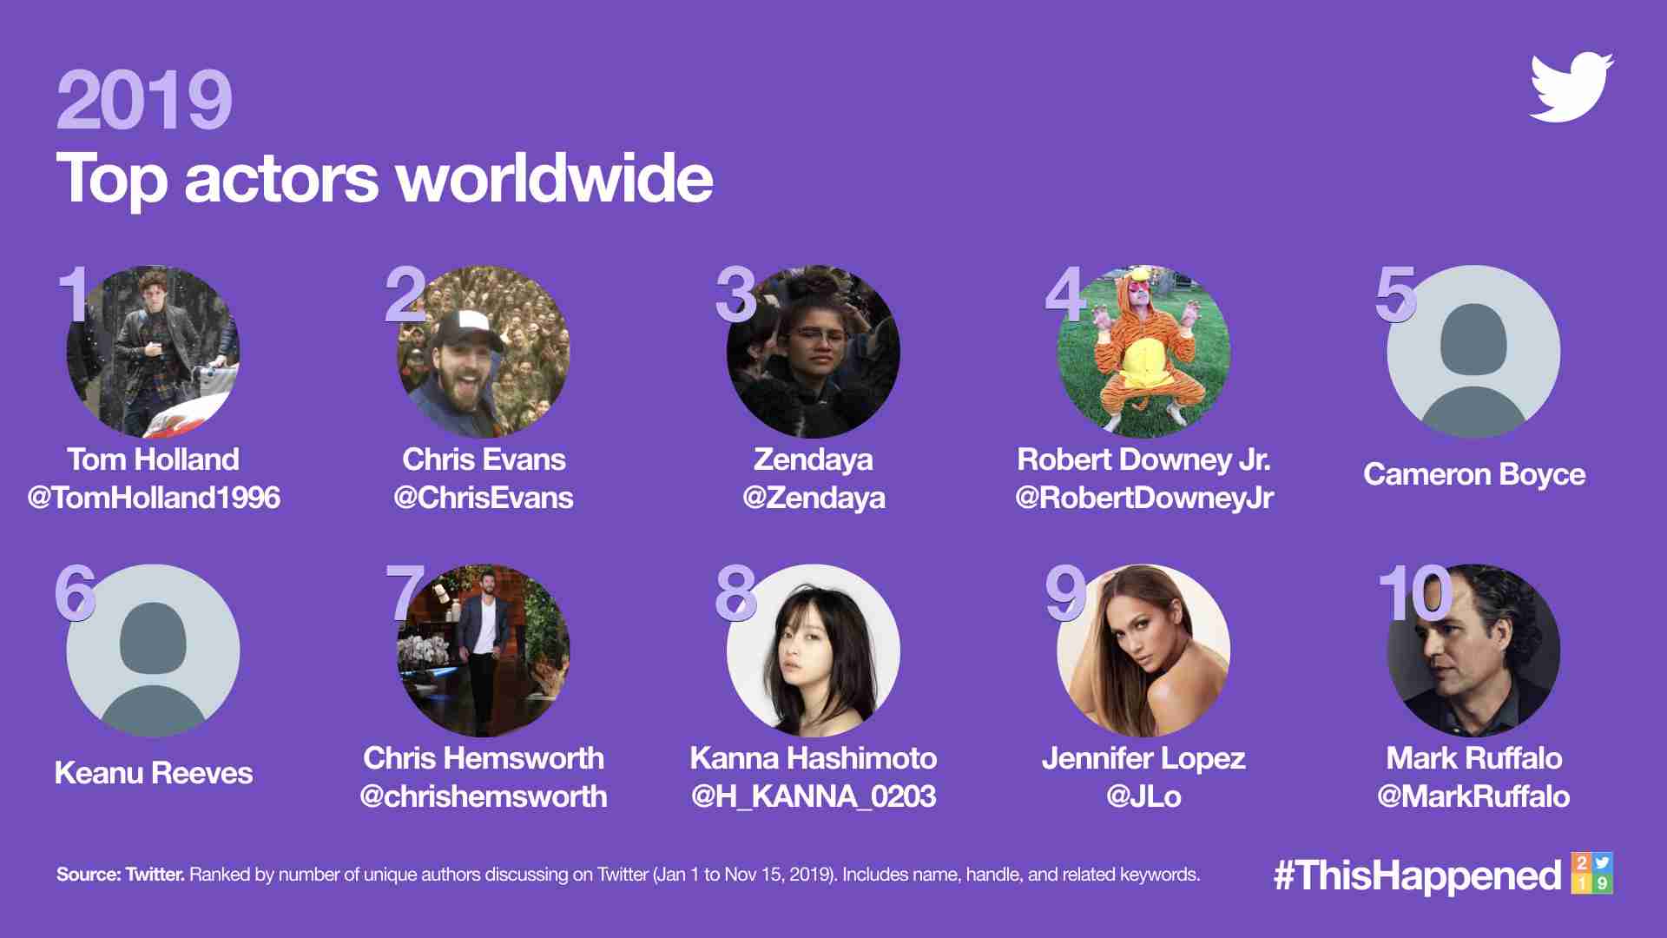Click the @chrishemsworth handle

(484, 796)
